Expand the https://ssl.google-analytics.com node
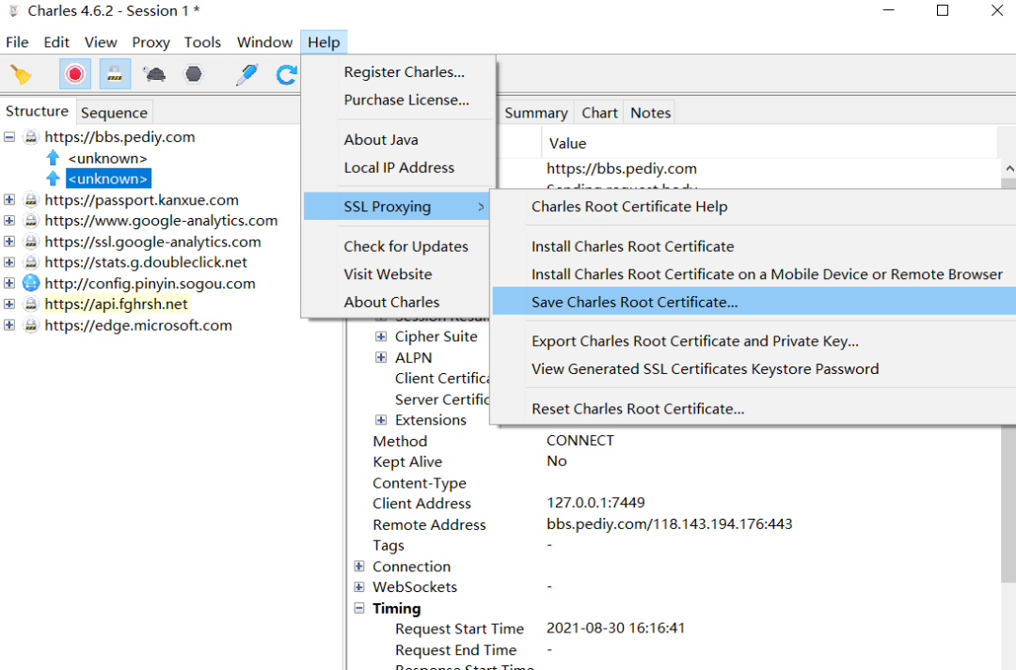Image resolution: width=1016 pixels, height=670 pixels. (x=9, y=242)
